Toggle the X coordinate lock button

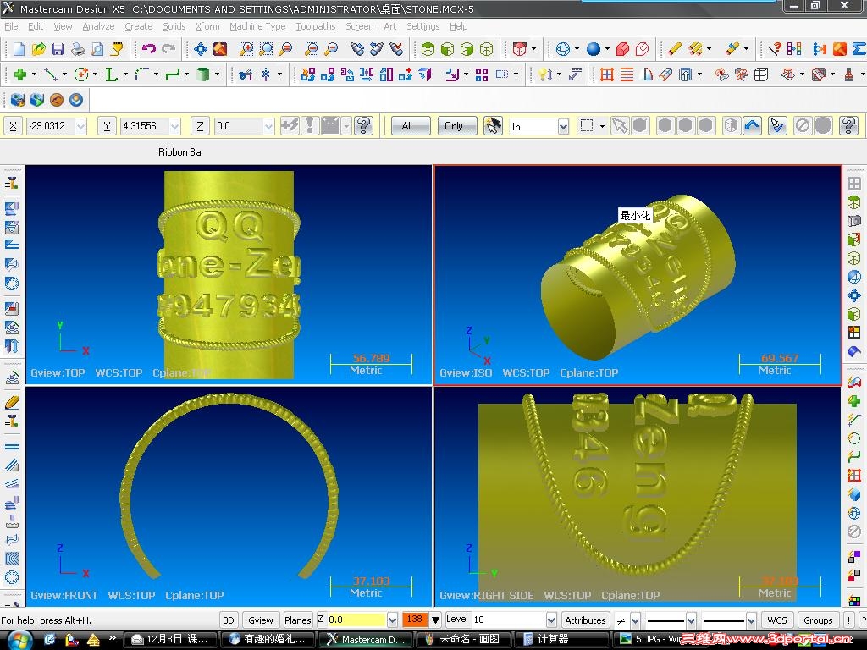click(14, 126)
